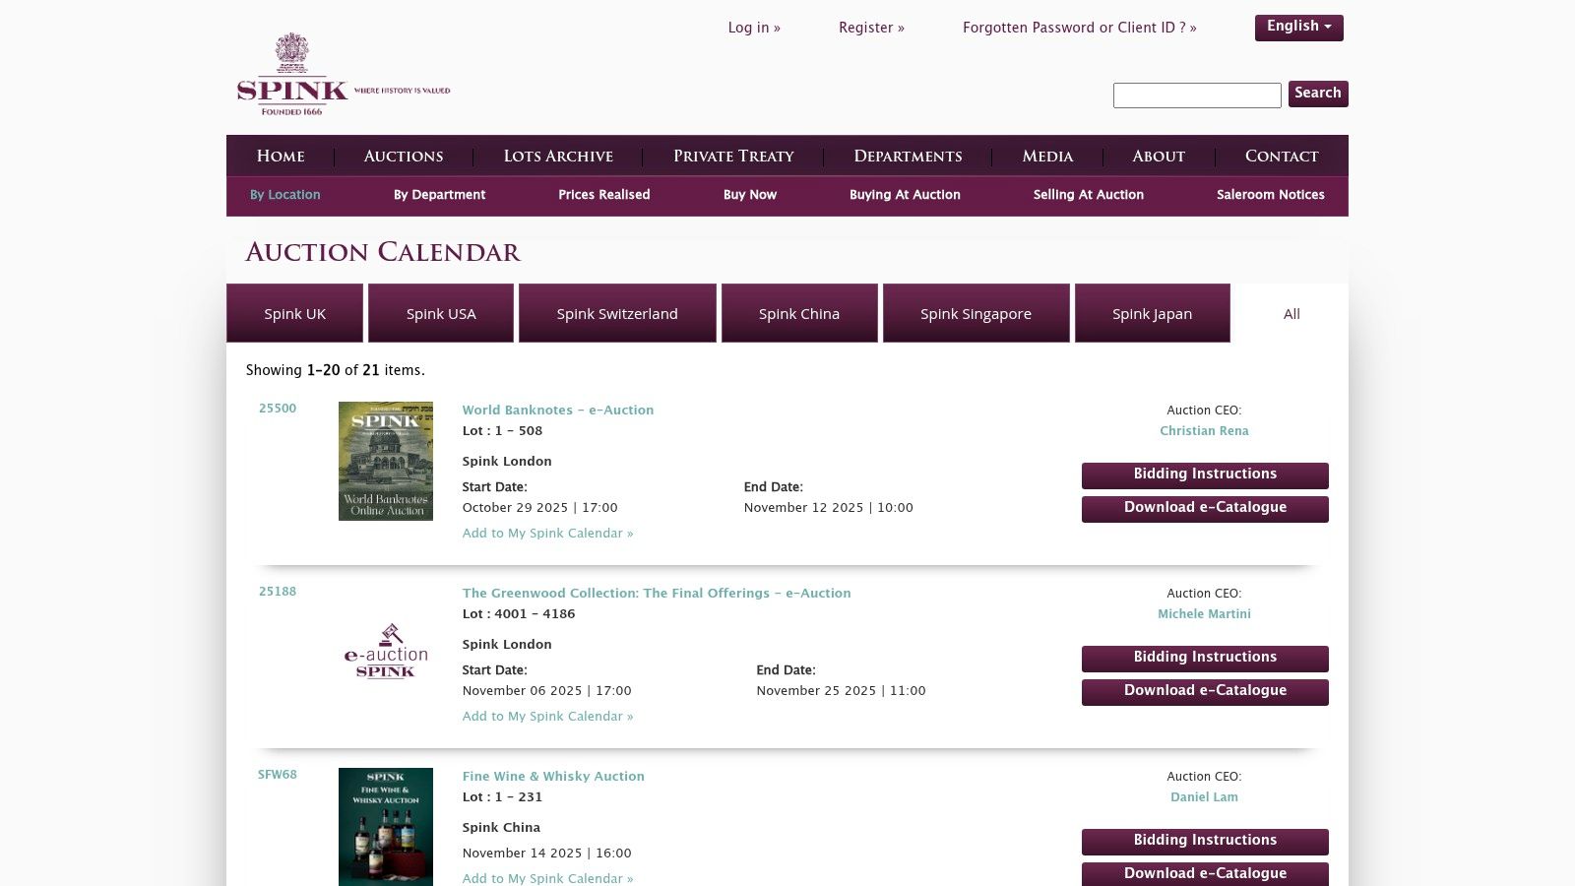
Task: Open the World Banknotes catalogue cover thumbnail
Action: (386, 461)
